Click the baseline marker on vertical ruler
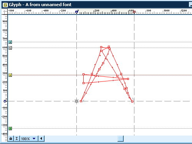192x144 pixels. [x=5, y=101]
